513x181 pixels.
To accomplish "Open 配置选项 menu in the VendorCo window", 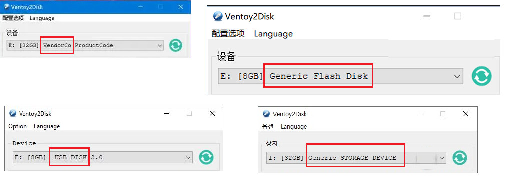I will [x=13, y=18].
